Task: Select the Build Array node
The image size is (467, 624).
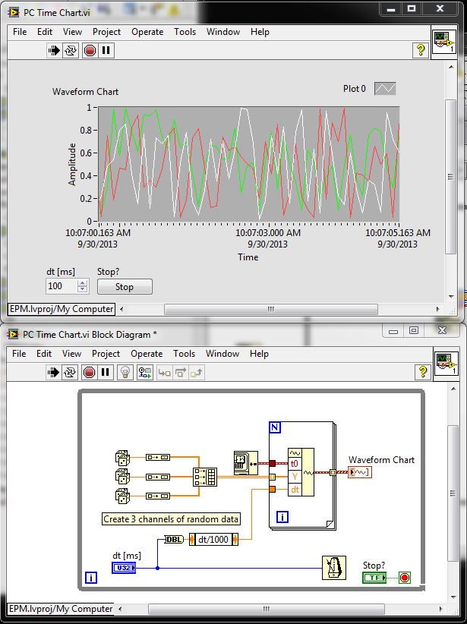Action: [x=205, y=477]
